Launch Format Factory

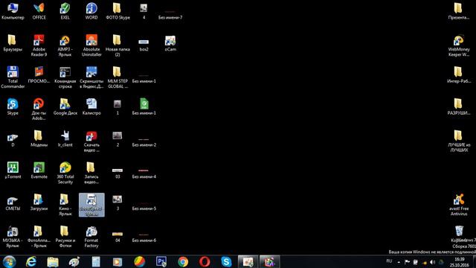pos(91,237)
